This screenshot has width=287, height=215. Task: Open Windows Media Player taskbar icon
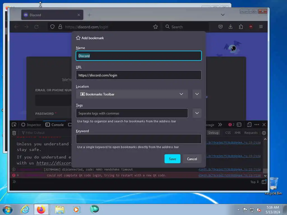76,209
